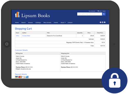Select the Visa card icon
Screen dimensions: 128x94
pos(16,77)
